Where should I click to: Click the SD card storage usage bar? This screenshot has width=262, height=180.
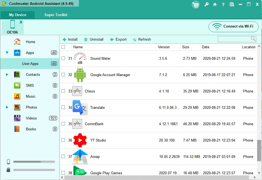[34, 170]
